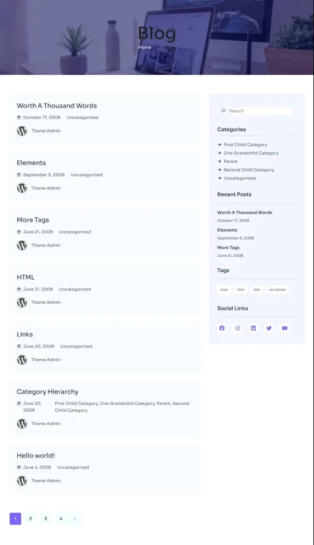Open the Twitter social link icon
The image size is (314, 545).
[x=269, y=328]
